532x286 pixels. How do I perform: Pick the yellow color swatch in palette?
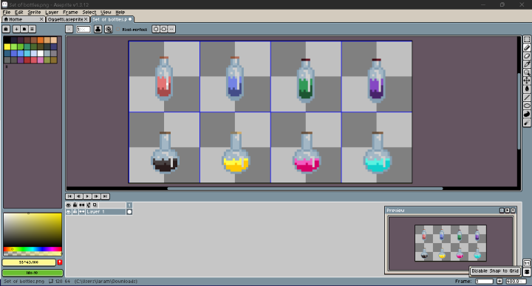(x=7, y=47)
